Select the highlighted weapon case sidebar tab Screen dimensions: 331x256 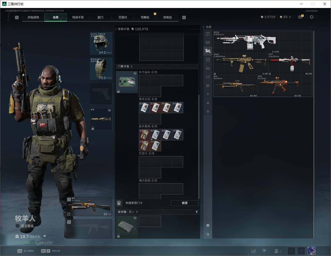pos(208,51)
